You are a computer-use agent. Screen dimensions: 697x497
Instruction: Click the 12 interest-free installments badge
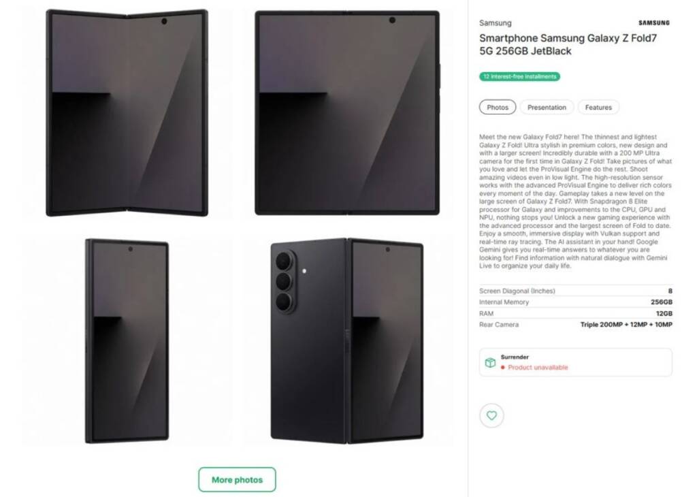coord(519,77)
